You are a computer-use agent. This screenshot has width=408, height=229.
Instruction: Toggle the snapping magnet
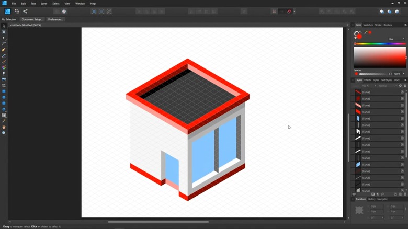coord(289,12)
